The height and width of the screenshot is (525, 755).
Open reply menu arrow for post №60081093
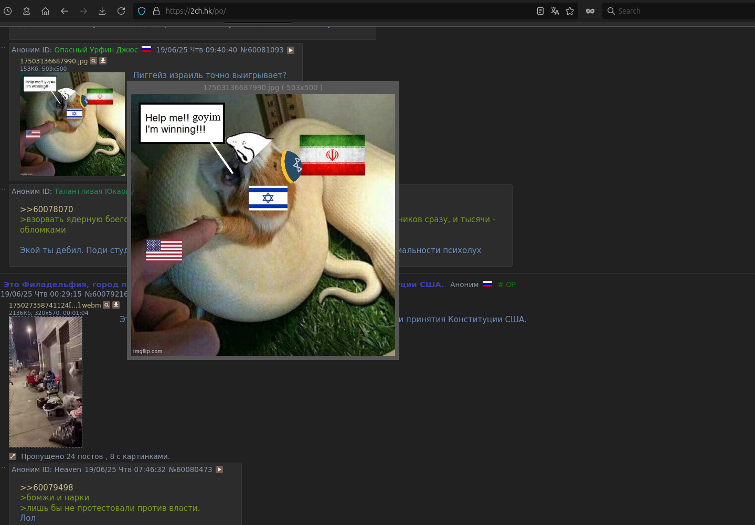pos(291,50)
